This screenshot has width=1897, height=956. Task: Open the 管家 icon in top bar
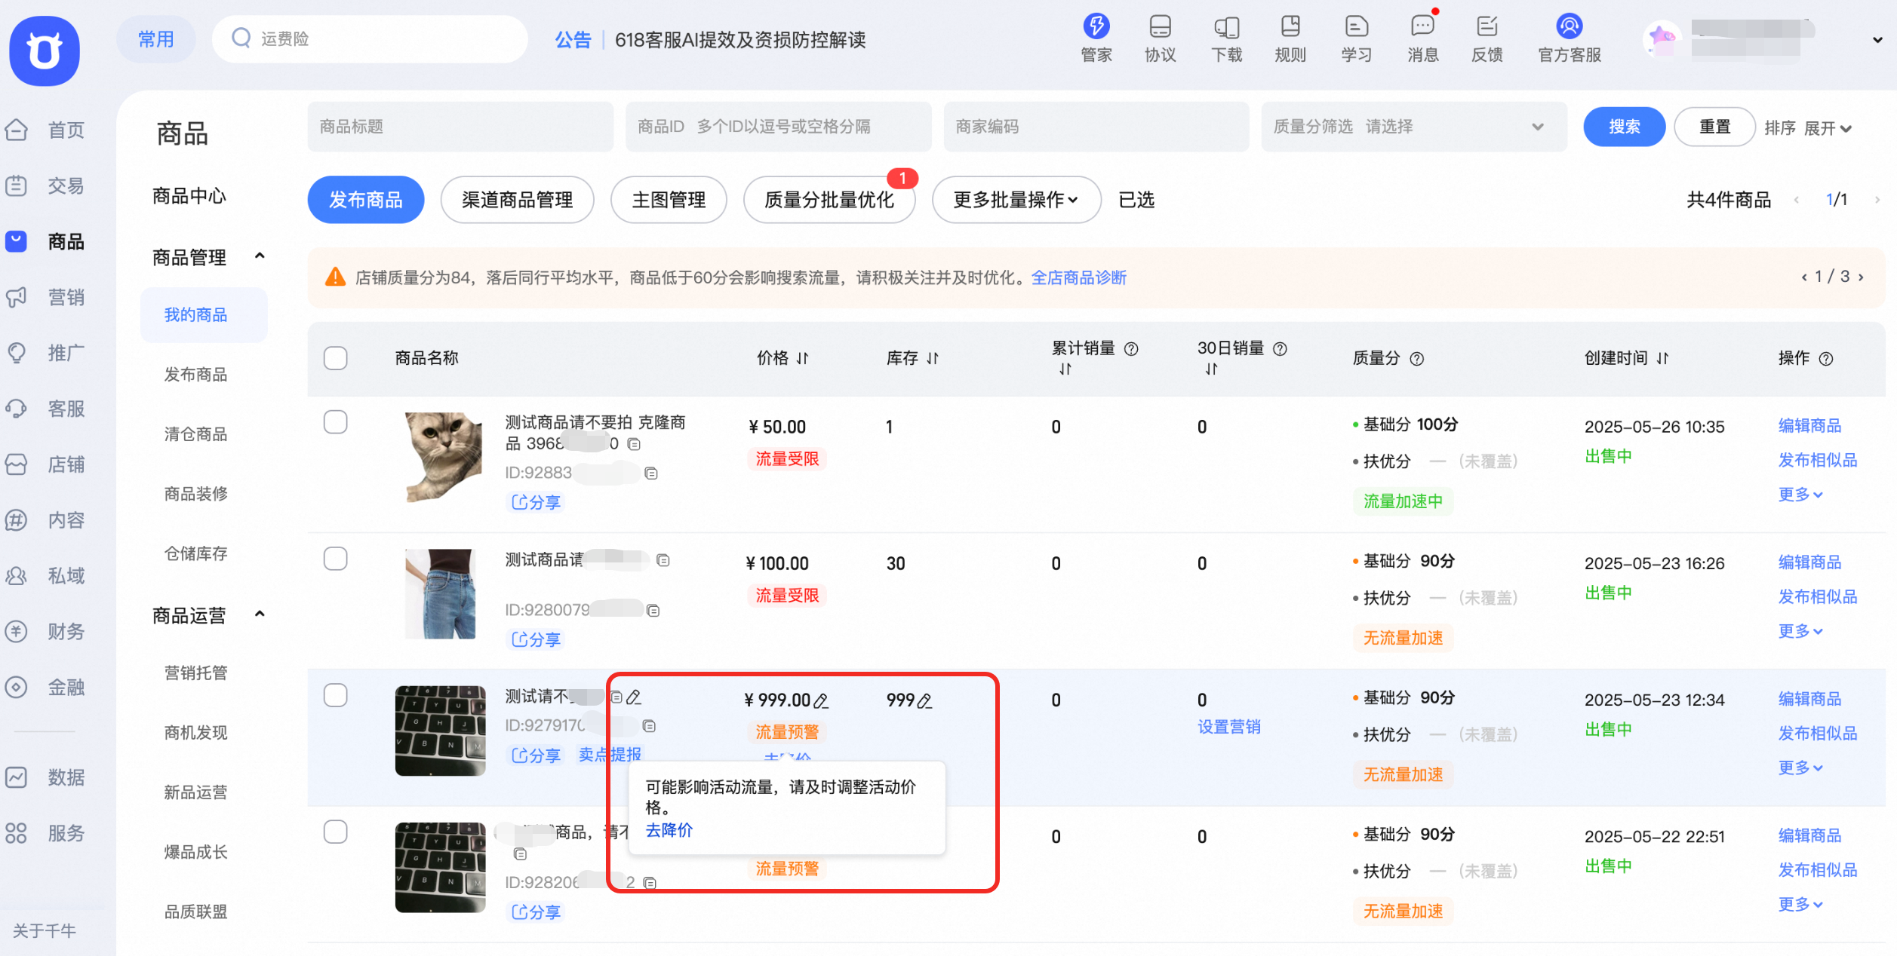click(x=1096, y=38)
